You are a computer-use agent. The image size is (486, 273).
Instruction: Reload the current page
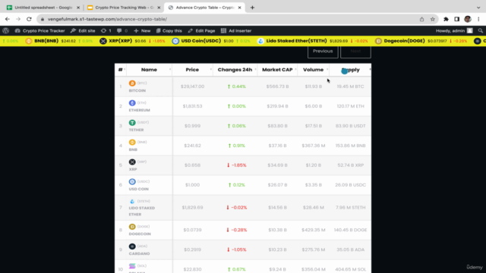point(29,19)
